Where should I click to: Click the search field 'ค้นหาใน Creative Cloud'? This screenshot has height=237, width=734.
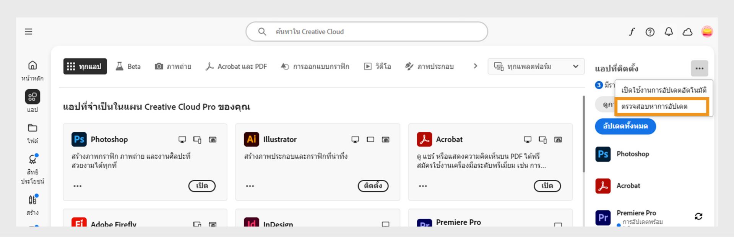coord(367,32)
